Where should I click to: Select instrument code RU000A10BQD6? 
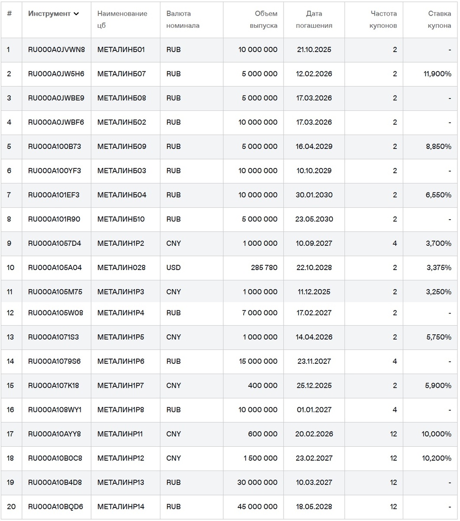[55, 508]
